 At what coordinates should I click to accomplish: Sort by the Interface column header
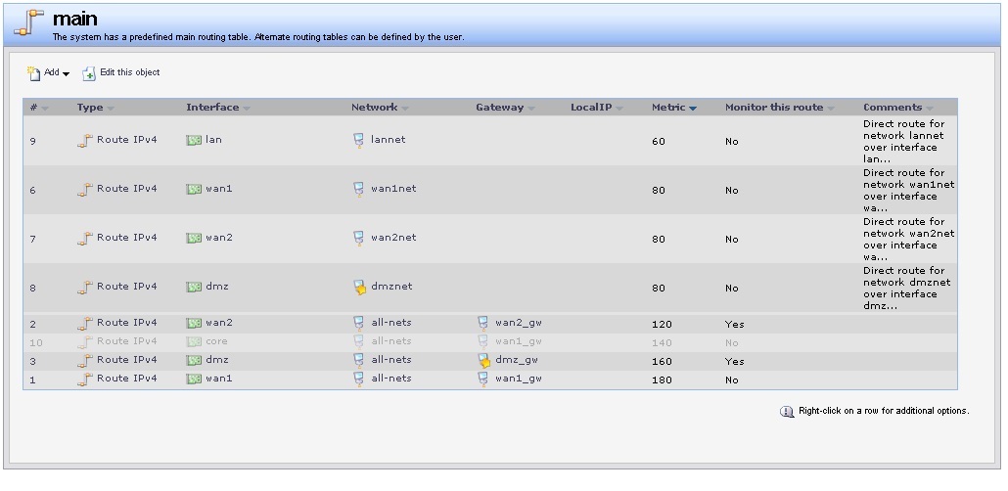click(218, 108)
